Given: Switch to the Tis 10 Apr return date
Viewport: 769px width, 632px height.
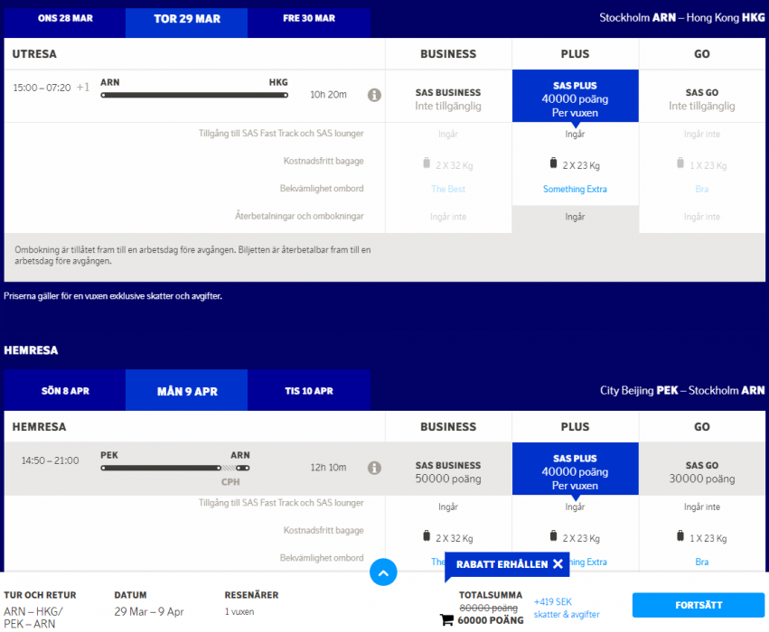Looking at the screenshot, I should [309, 391].
